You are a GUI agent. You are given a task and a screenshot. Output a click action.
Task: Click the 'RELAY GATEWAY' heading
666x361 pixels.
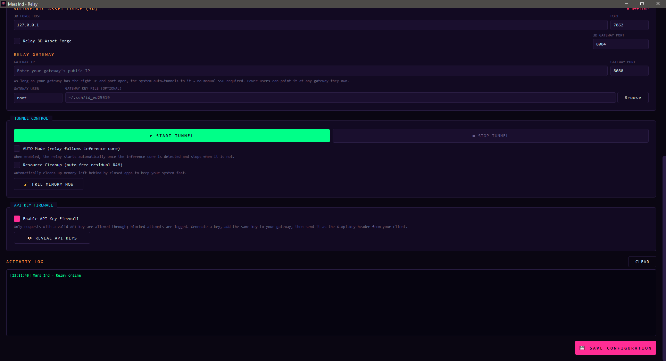click(x=34, y=54)
